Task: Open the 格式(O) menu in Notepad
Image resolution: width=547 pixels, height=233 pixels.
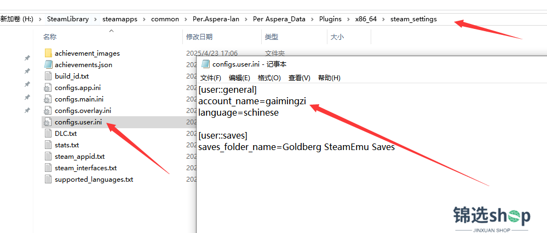Action: pyautogui.click(x=269, y=78)
